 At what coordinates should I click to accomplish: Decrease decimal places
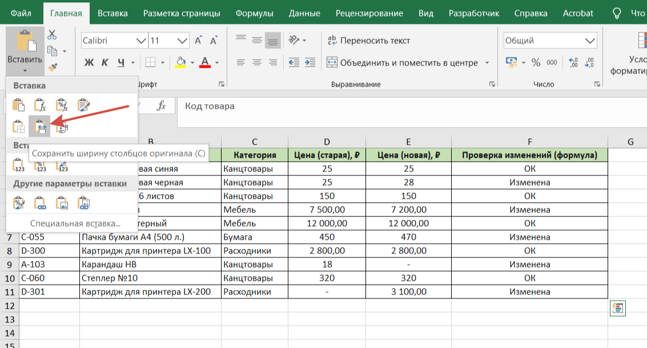coord(589,63)
